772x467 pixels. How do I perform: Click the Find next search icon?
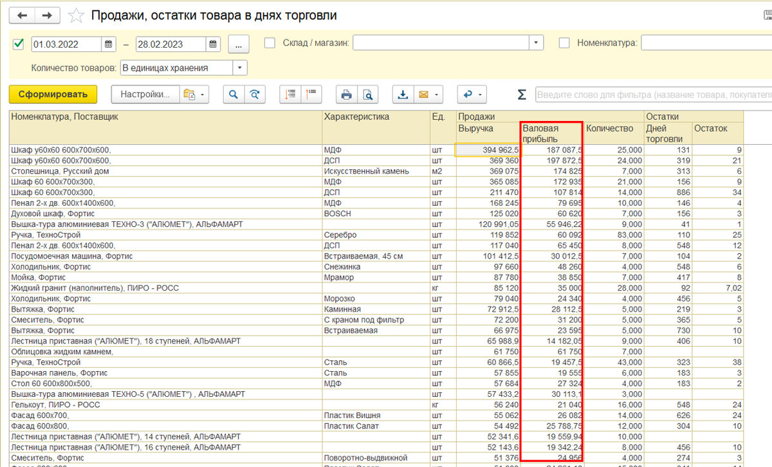coord(255,95)
